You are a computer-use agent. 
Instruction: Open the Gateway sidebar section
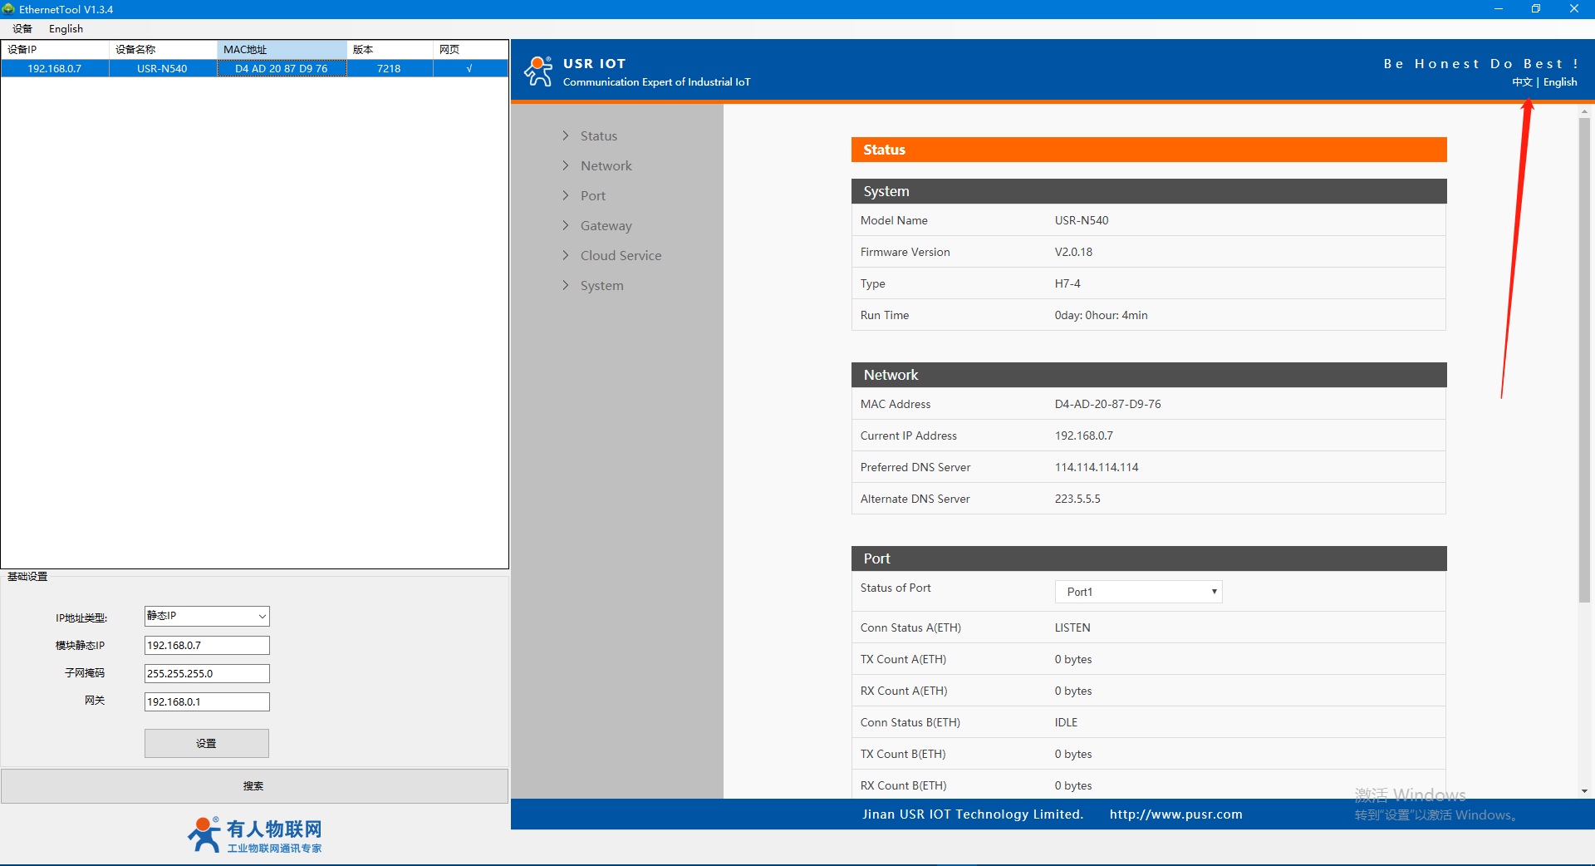(606, 226)
